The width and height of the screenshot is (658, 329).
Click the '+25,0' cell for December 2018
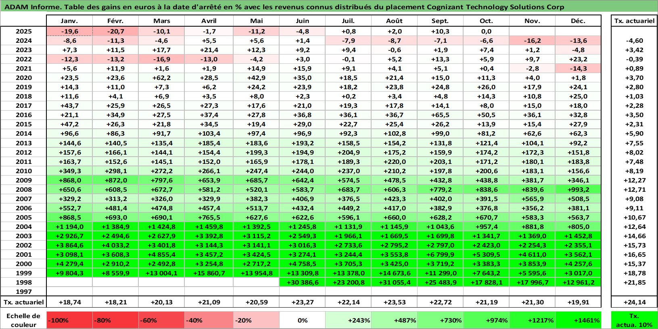(578, 96)
